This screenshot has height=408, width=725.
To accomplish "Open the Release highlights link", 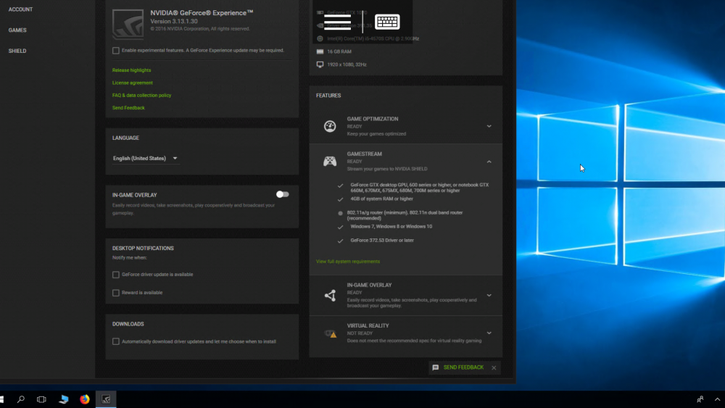I will [x=132, y=70].
